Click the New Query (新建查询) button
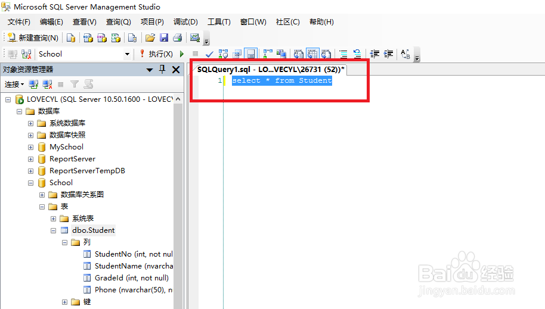Screen dimensions: 545x309 point(33,38)
